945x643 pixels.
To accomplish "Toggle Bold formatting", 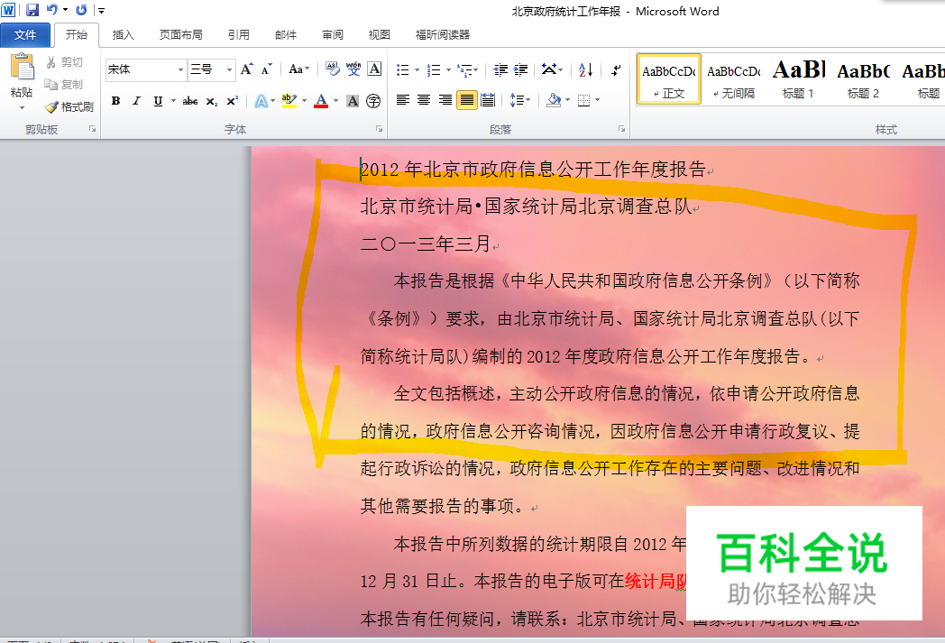I will click(115, 101).
